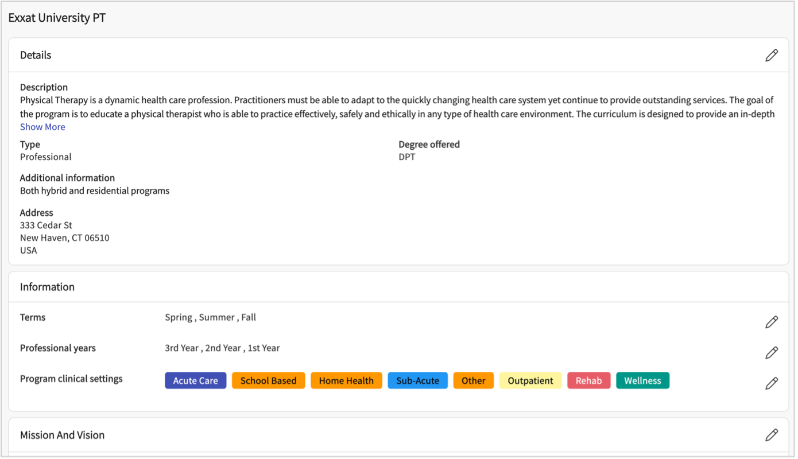Click the New Haven address text
This screenshot has height=459, width=798.
point(64,238)
